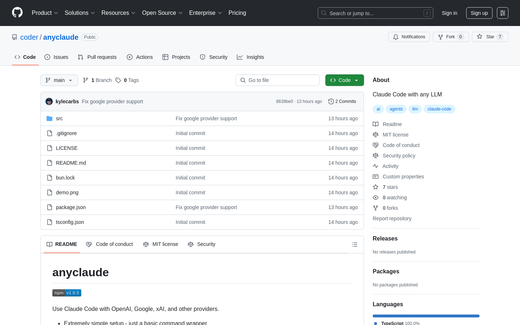Screen dimensions: 520x325
Task: Click the Sign in link
Action: pos(450,13)
